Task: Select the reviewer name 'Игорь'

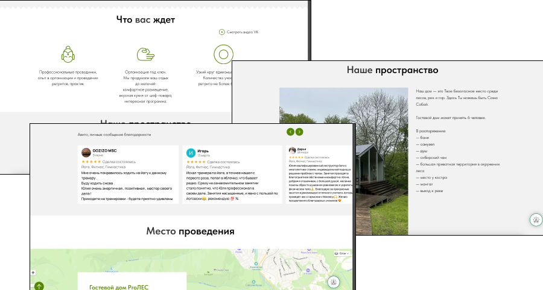Action: 203,151
